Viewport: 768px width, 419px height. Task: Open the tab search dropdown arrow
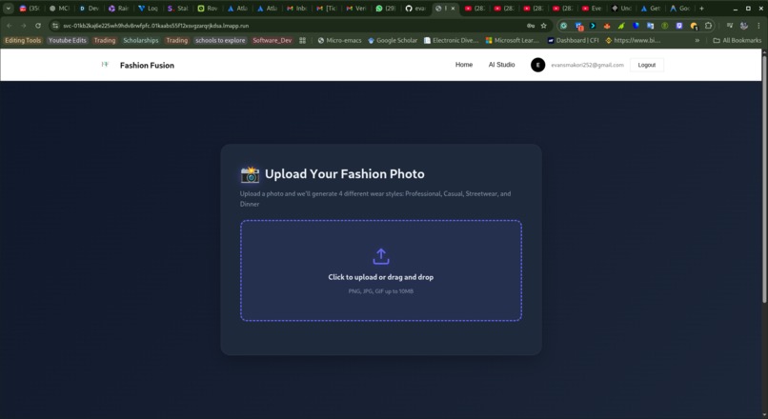9,9
